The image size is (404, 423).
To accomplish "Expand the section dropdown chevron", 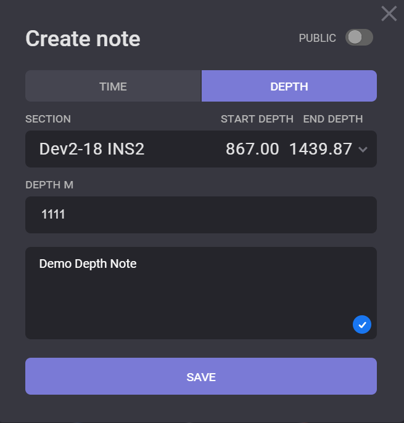I will [363, 150].
